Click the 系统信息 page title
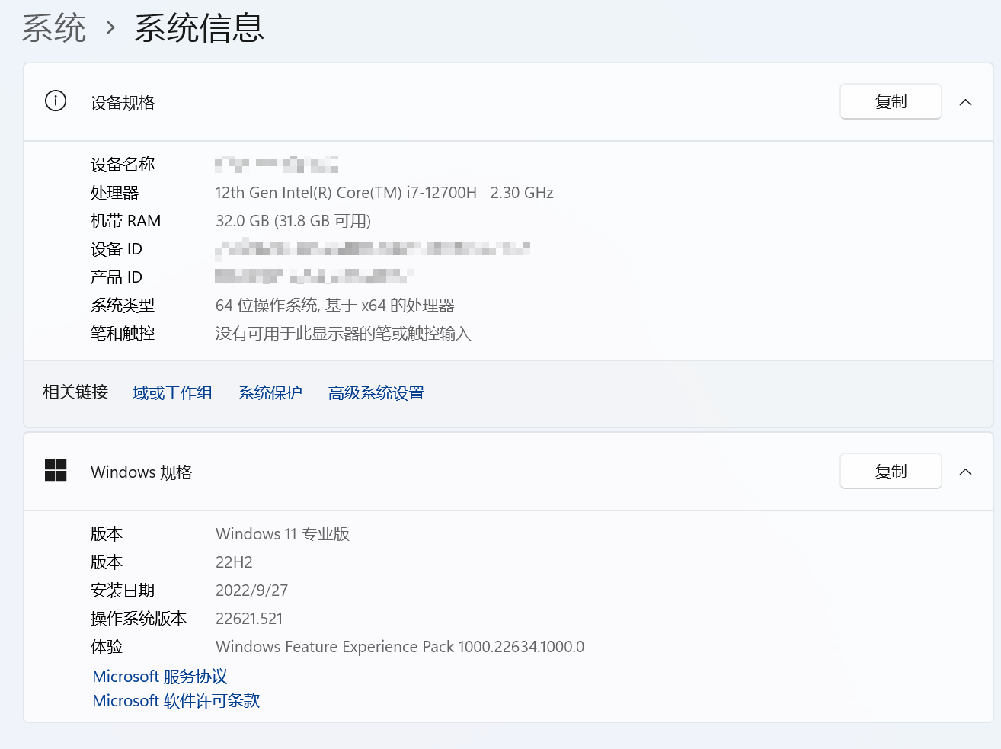 click(198, 27)
